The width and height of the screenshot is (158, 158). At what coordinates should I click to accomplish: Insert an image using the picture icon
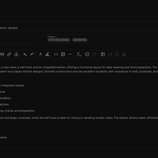pos(63,54)
